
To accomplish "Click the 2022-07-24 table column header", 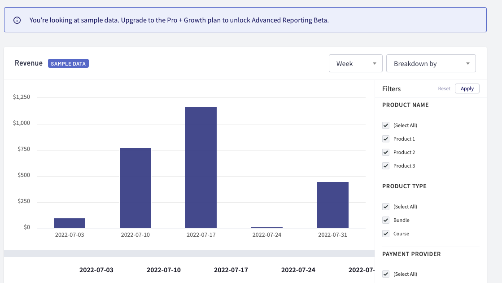I will tap(298, 270).
